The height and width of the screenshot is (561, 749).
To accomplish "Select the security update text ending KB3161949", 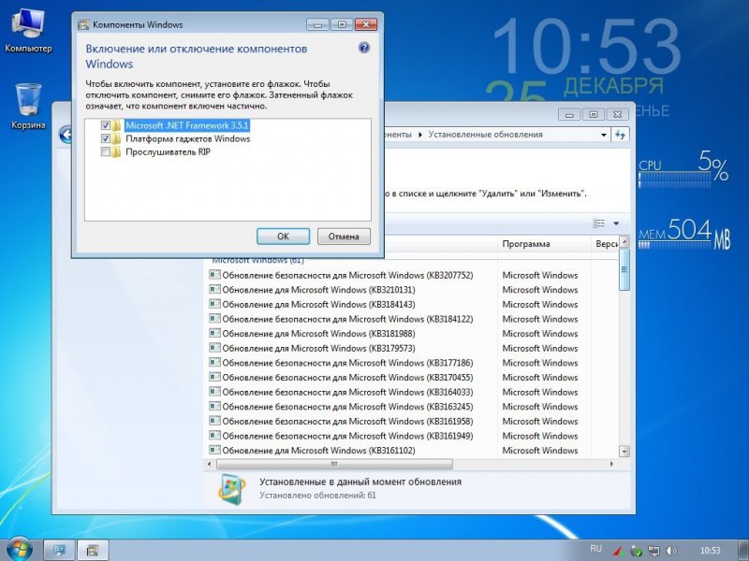I will click(347, 436).
